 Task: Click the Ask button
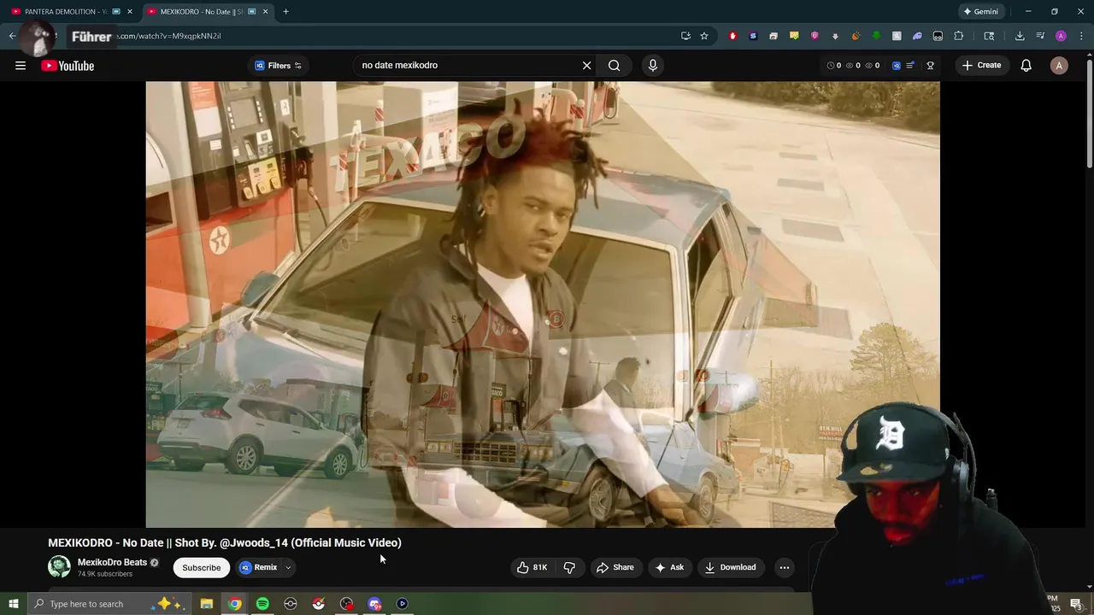(669, 567)
